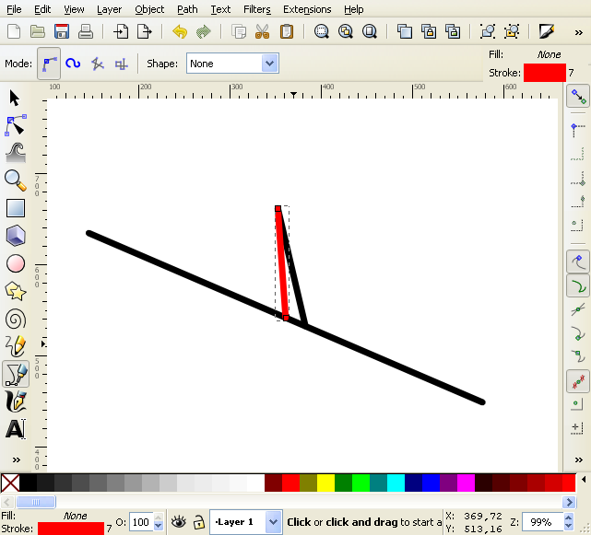Select the Tweak tool

(16, 153)
